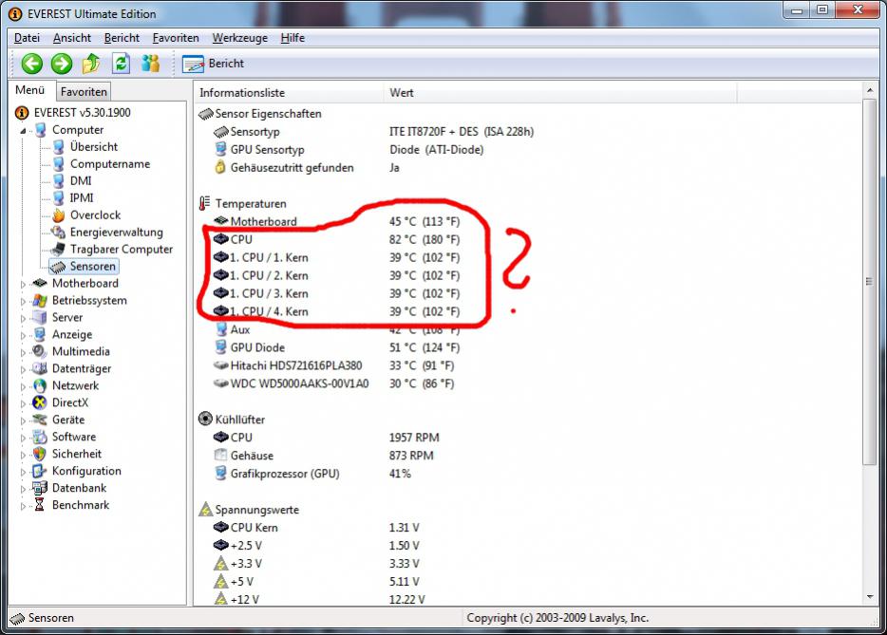
Task: Select the Sensortyp row
Action: click(373, 132)
